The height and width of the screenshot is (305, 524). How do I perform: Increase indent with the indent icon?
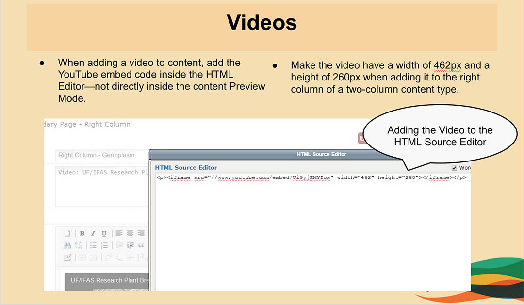coord(130,245)
